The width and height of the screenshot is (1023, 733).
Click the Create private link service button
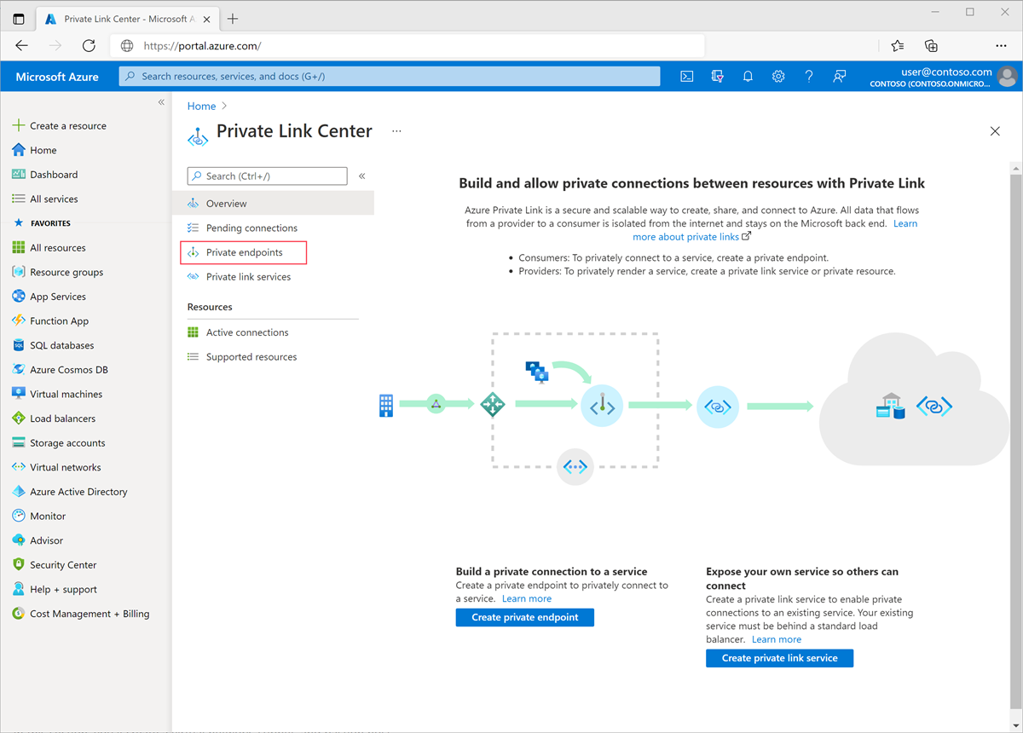[779, 658]
